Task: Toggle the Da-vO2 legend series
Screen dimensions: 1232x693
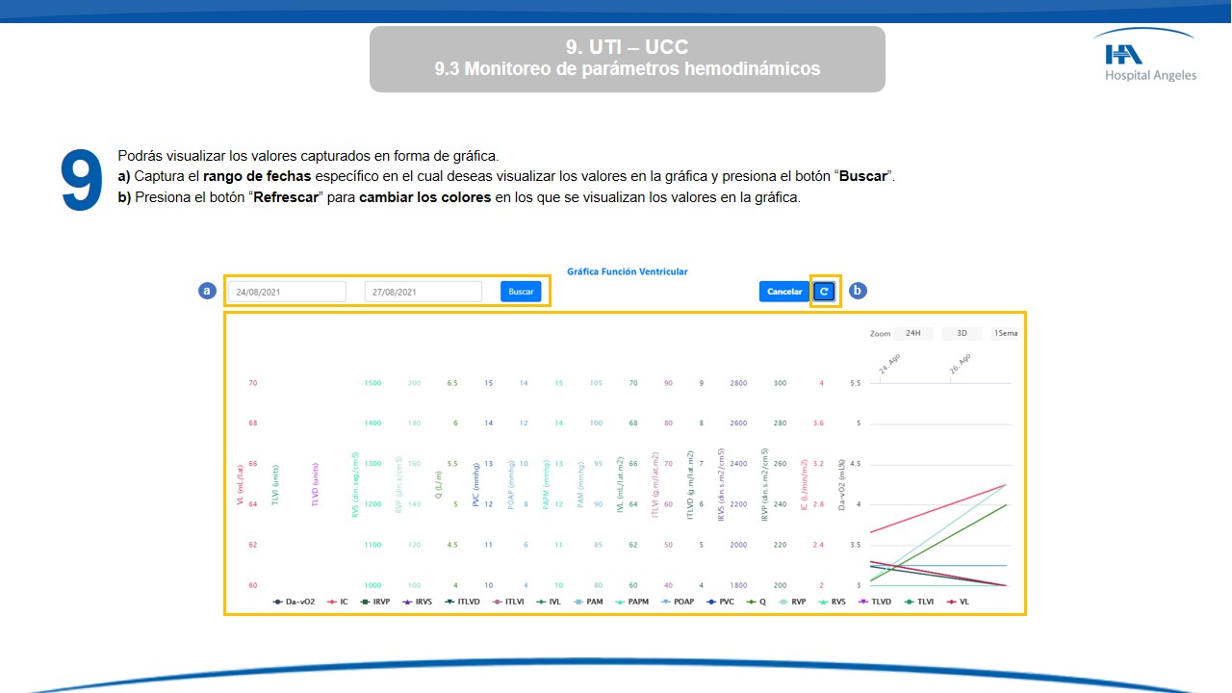Action: tap(295, 602)
